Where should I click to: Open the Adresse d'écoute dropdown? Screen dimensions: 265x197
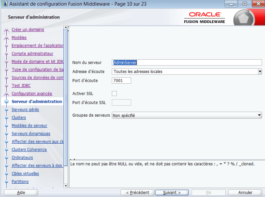pyautogui.click(x=260, y=71)
